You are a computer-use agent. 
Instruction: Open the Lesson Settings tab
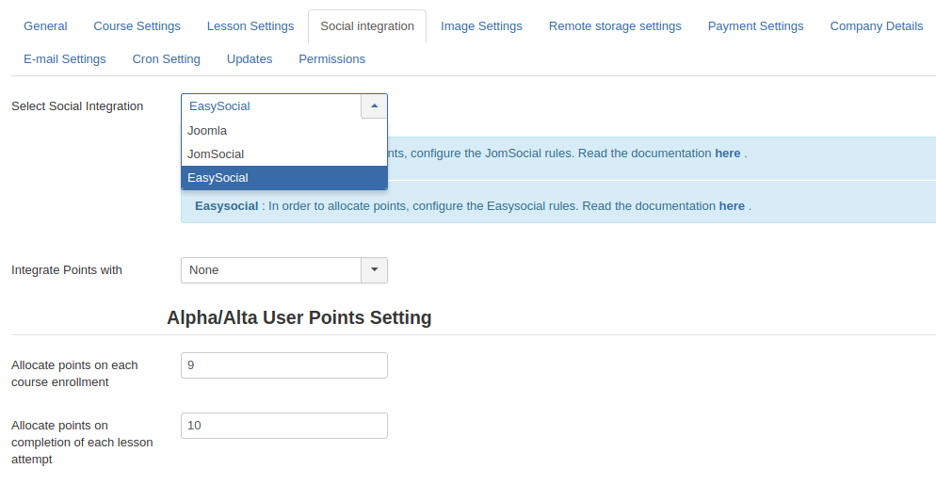(250, 26)
